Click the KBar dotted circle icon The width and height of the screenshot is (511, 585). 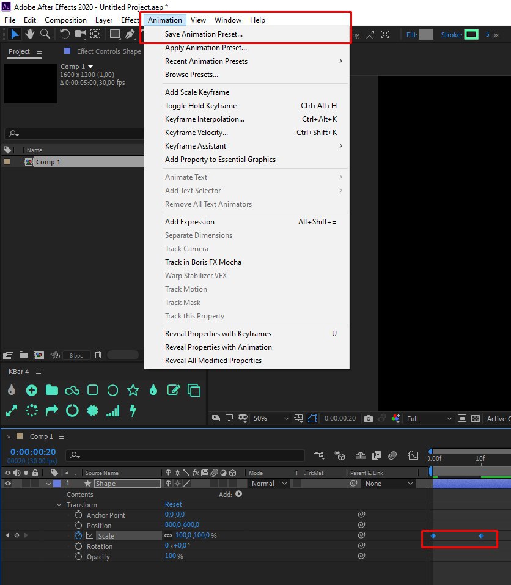pos(32,411)
